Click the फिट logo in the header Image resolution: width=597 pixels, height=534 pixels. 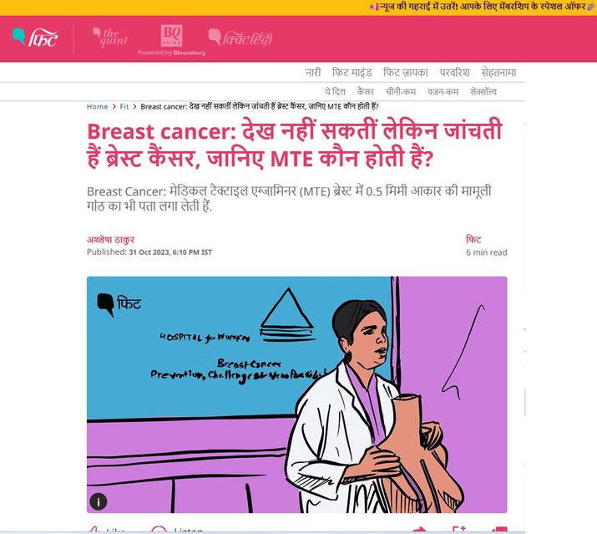coord(35,38)
